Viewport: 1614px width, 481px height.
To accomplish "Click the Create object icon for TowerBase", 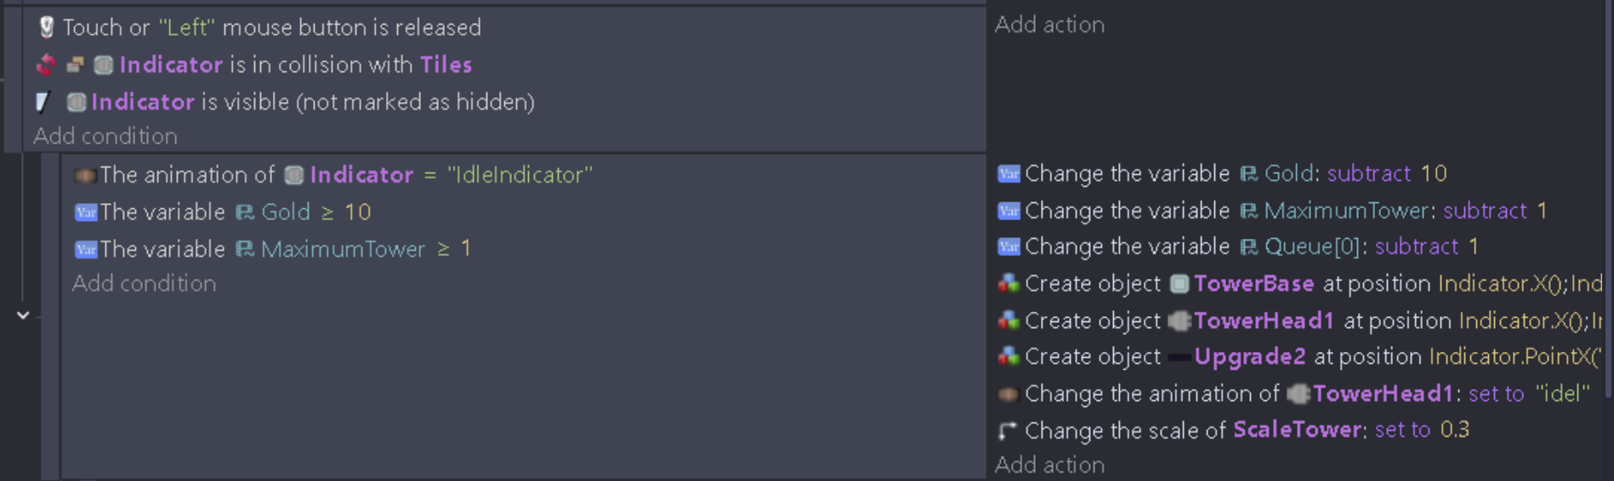I will 1009,284.
